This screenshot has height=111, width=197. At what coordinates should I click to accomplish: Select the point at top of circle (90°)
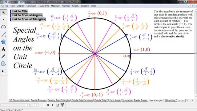(x=95, y=18)
